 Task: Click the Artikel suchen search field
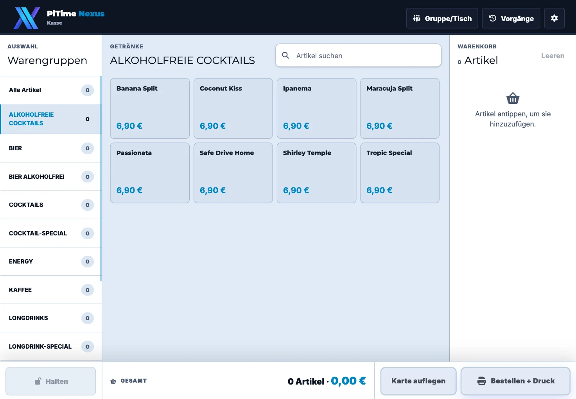(x=358, y=55)
